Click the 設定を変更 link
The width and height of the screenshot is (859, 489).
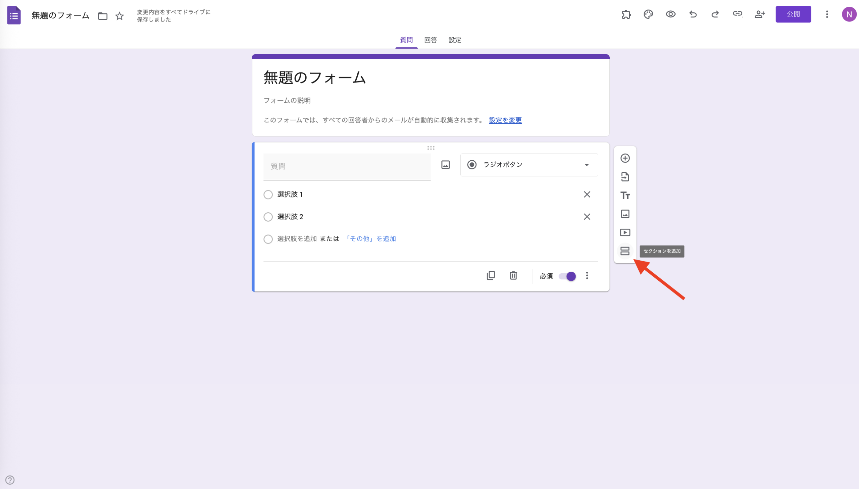[x=505, y=120]
